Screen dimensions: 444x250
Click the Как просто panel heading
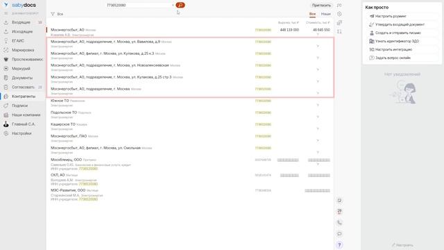pyautogui.click(x=377, y=8)
